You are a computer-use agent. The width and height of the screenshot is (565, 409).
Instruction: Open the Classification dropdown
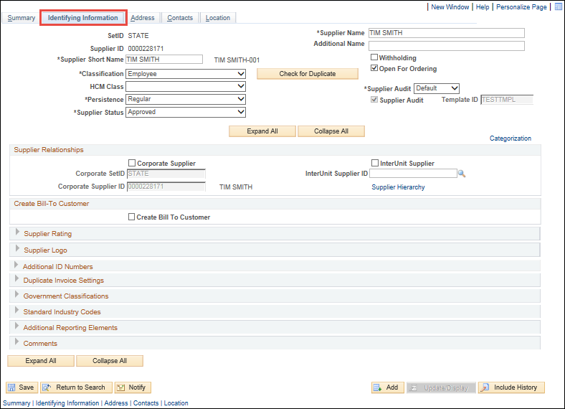point(186,74)
